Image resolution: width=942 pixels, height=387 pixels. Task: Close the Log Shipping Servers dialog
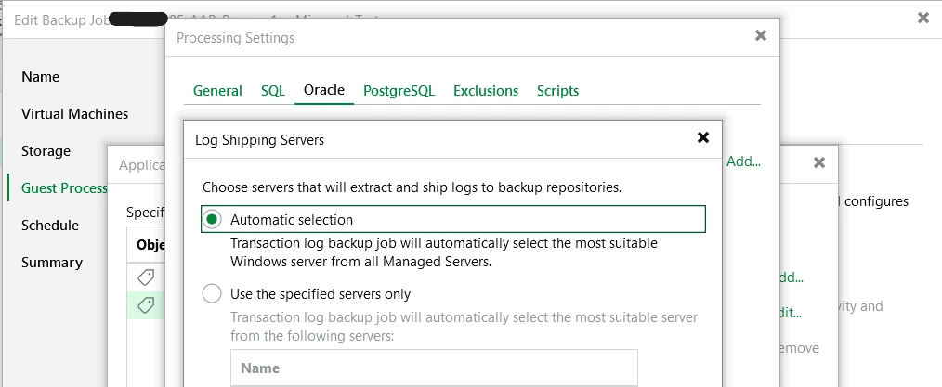(703, 138)
